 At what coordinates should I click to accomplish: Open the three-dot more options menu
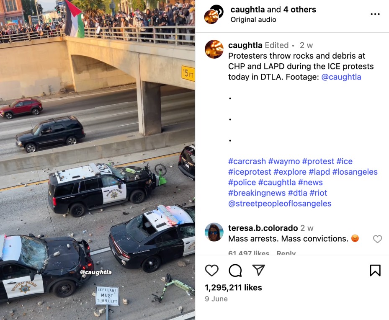[375, 14]
